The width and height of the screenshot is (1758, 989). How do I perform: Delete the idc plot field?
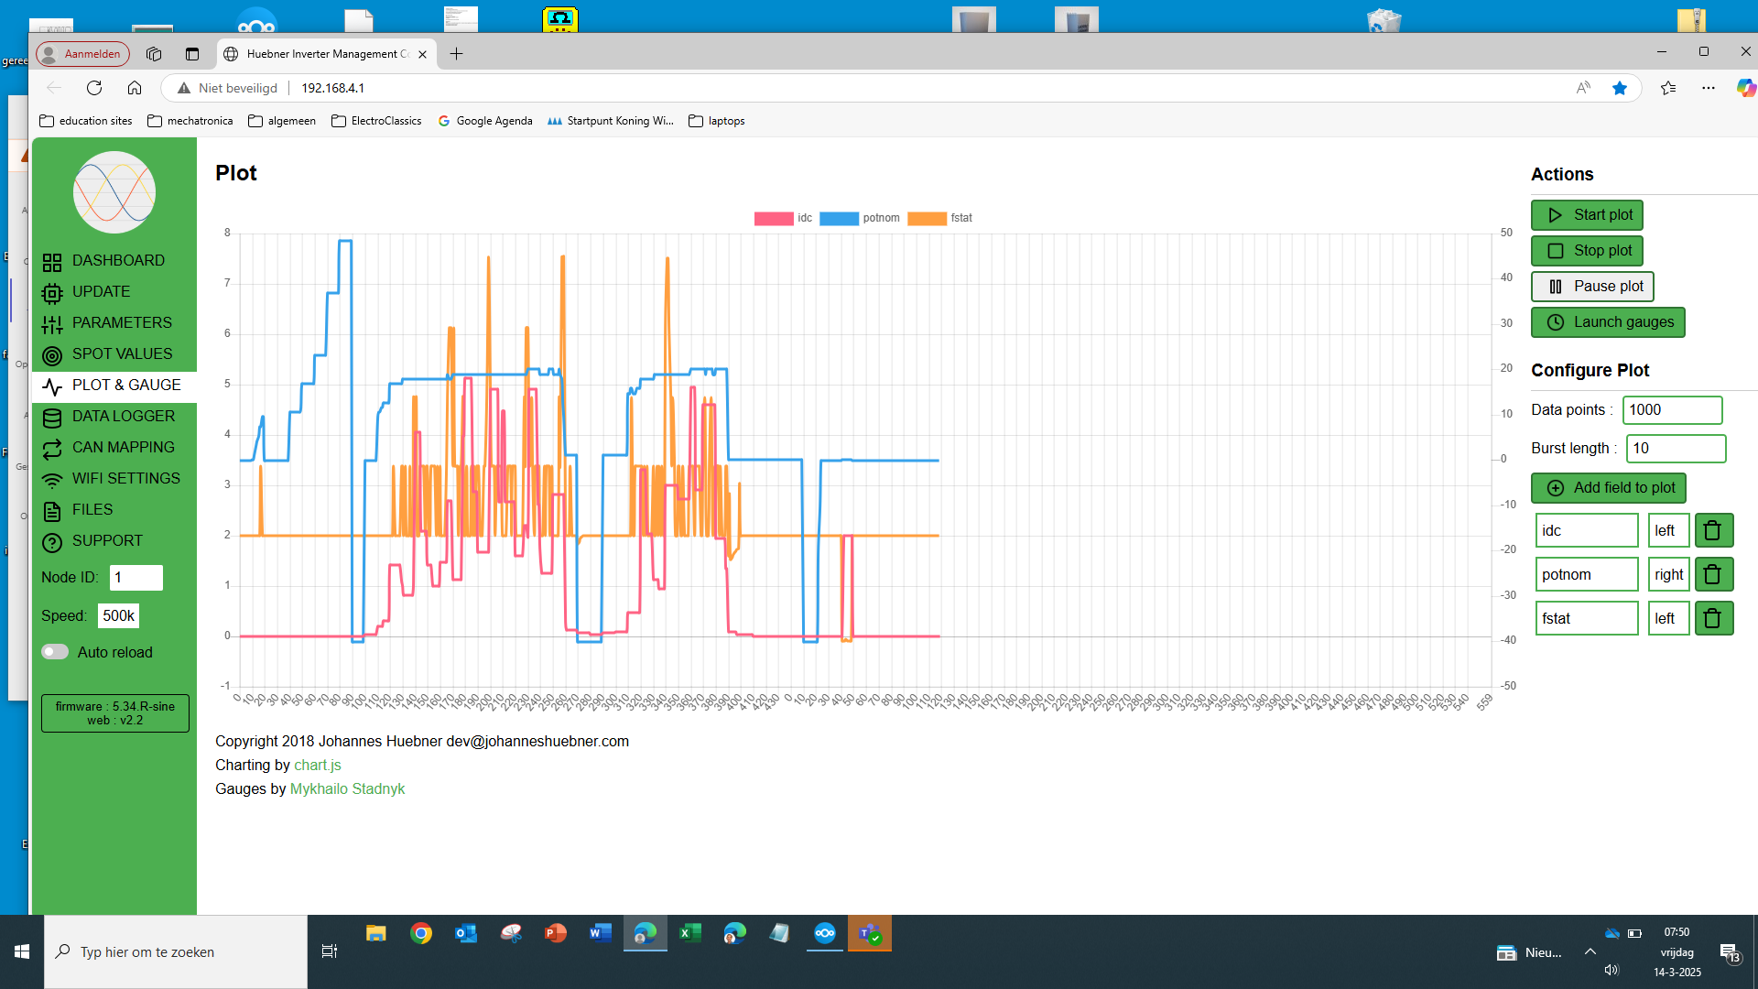[x=1713, y=530]
